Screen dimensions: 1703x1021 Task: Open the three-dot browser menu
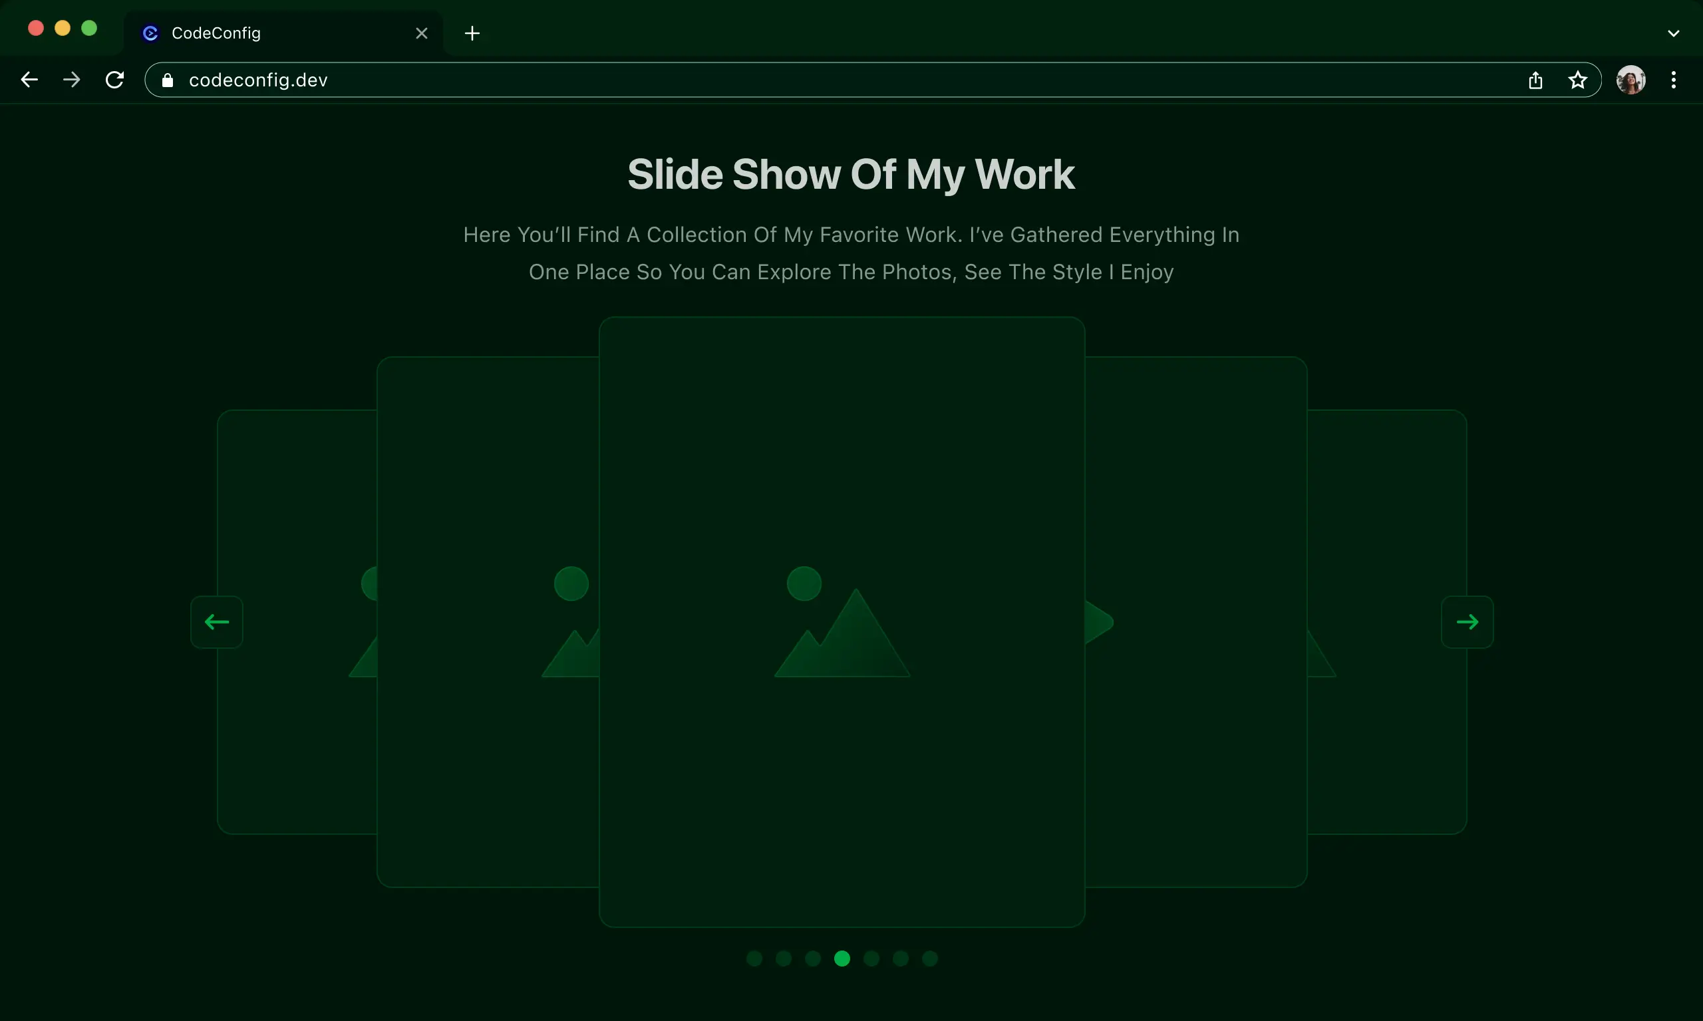tap(1674, 80)
